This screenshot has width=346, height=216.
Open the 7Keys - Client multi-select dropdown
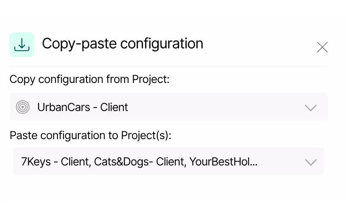[169, 161]
